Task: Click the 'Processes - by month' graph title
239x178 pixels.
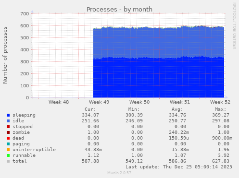Action: [x=119, y=10]
